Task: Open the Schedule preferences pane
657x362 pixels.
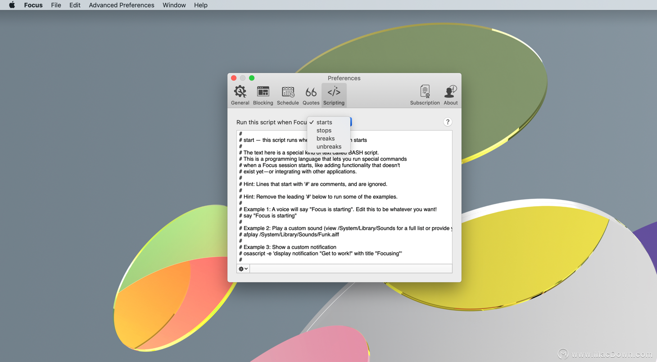Action: (x=288, y=95)
